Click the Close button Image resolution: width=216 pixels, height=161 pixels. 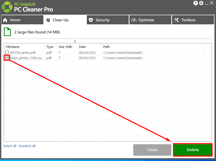152,150
